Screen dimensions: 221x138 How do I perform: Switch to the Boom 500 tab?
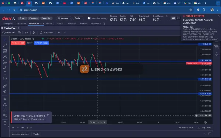coord(21,24)
